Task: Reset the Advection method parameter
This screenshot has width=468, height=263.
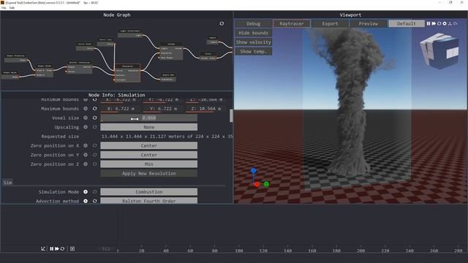Action: click(94, 201)
